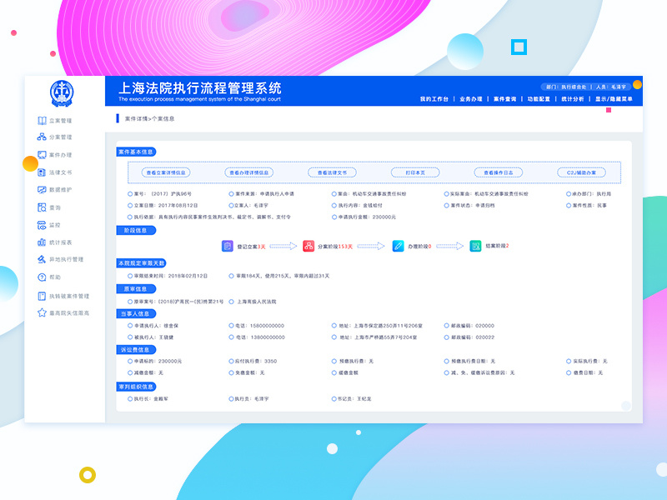Open 分案管理 via its hierarchy icon

coord(42,137)
